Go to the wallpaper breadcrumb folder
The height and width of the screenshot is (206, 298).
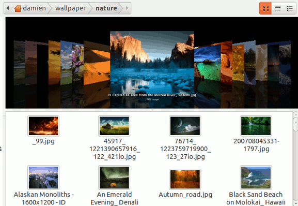point(70,8)
